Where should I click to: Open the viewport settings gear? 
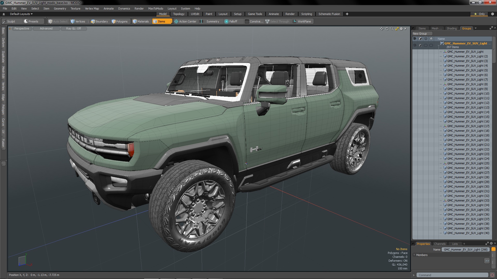pyautogui.click(x=401, y=29)
